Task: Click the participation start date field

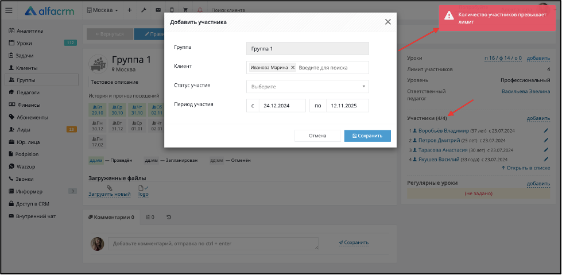Action: pos(282,106)
